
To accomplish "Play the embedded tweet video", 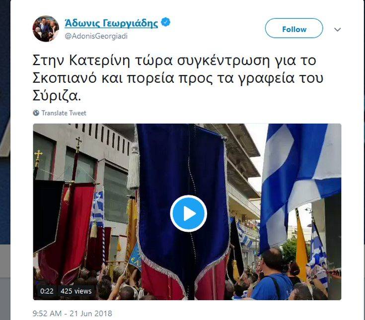I will tap(188, 213).
